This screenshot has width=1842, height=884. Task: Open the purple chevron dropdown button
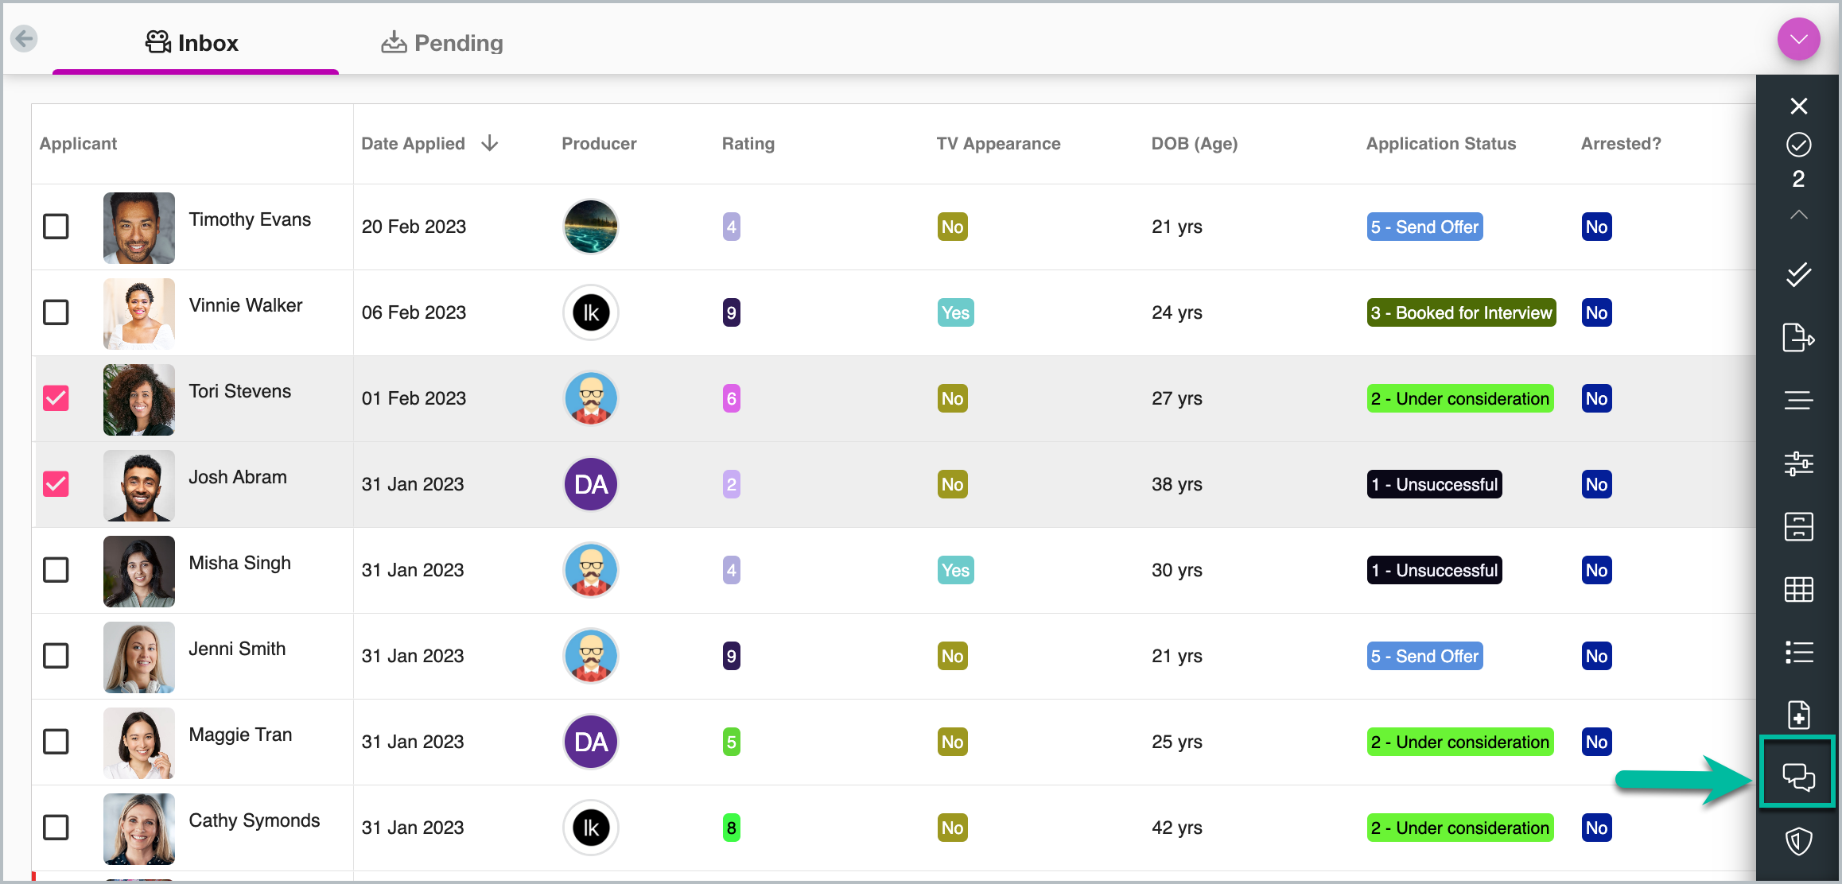click(x=1798, y=39)
